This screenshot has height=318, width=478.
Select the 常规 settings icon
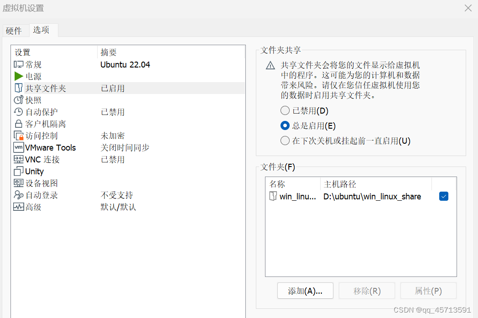17,64
